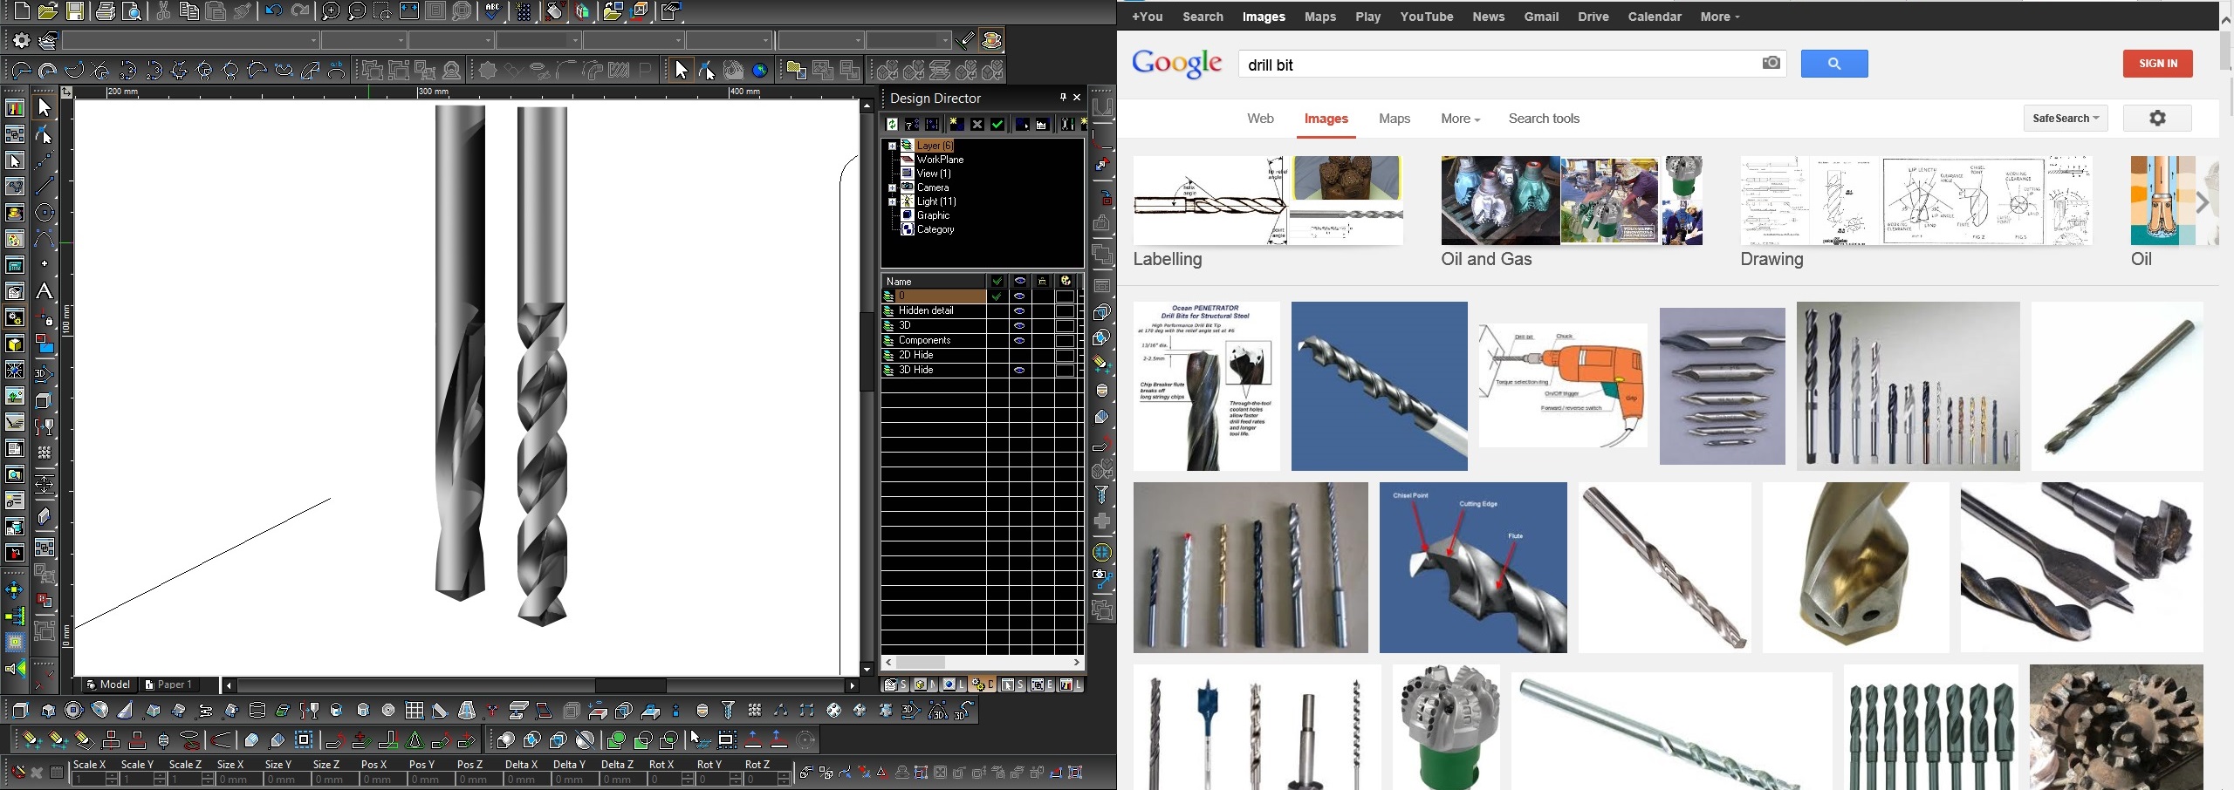Select the Images search tab
2234x790 pixels.
point(1326,119)
